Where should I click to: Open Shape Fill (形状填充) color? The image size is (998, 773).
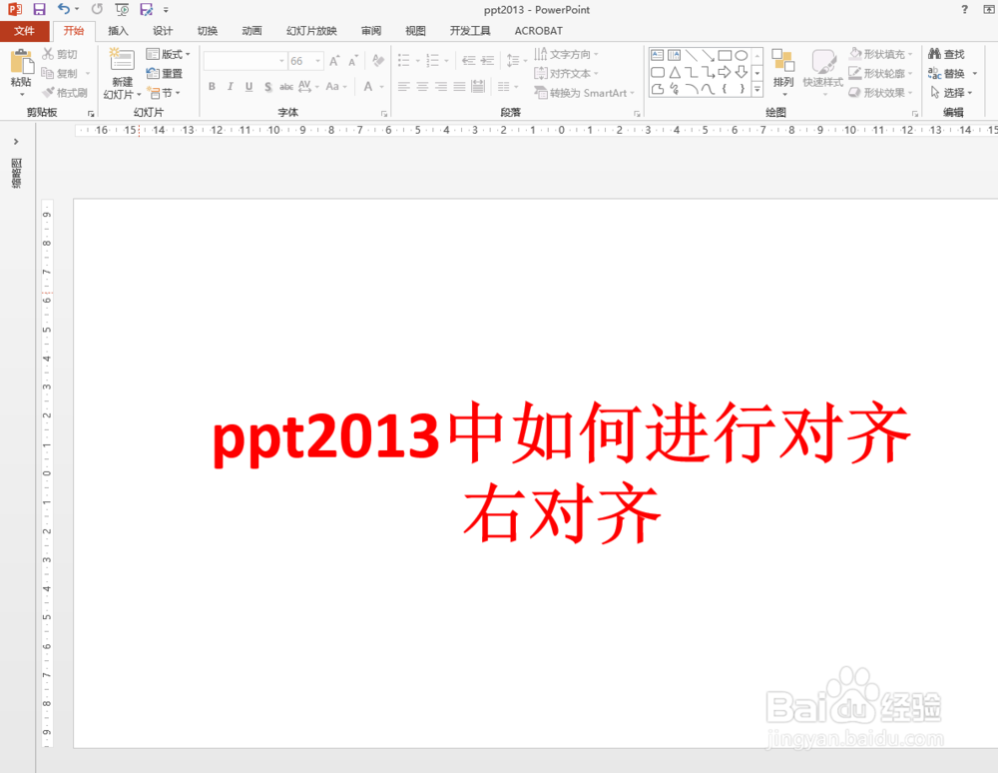tap(881, 54)
